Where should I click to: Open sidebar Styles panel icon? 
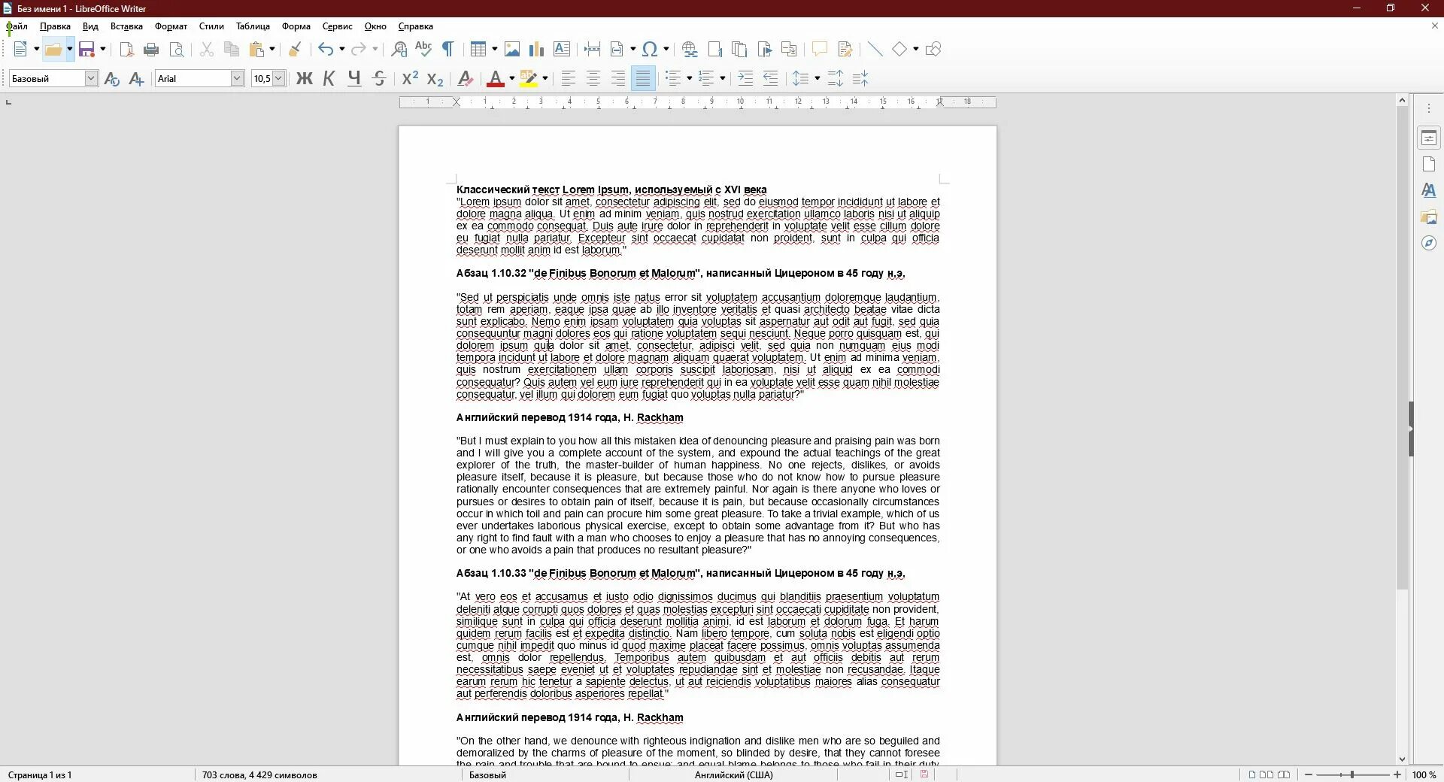coord(1429,190)
